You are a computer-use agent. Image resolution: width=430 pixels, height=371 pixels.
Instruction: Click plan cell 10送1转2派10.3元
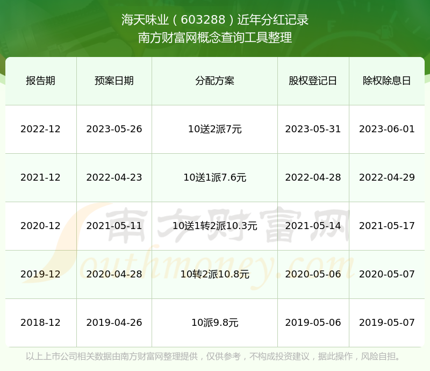[x=214, y=226]
